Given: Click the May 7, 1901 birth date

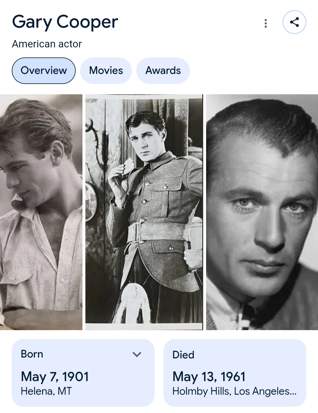Looking at the screenshot, I should [55, 377].
